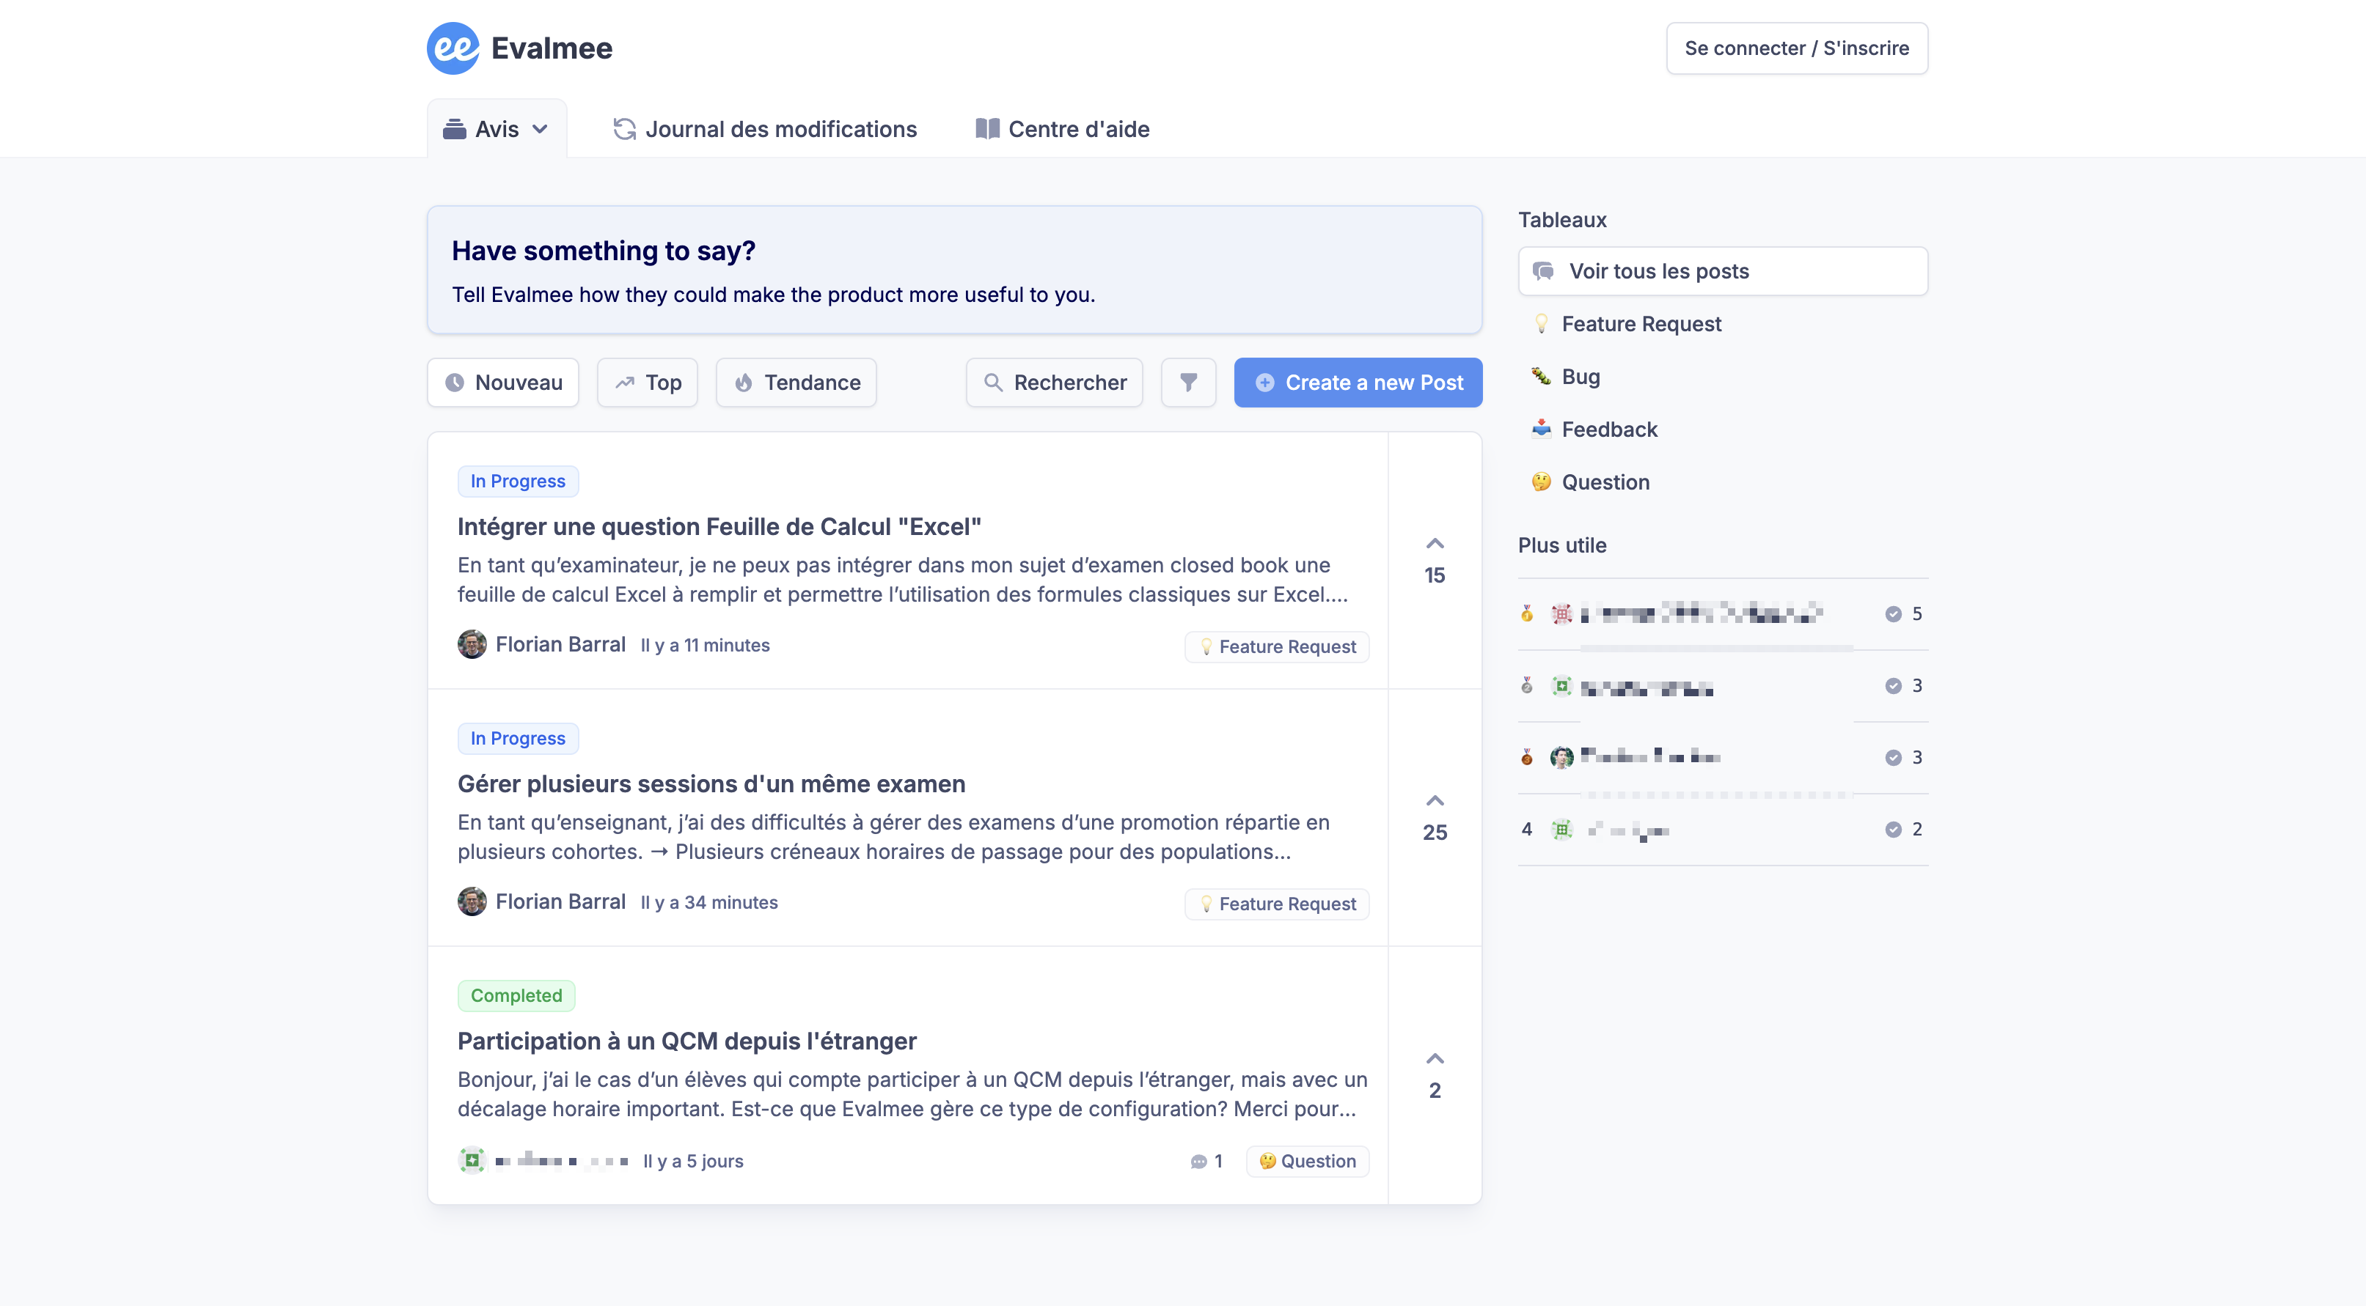Select Voir tous les posts board
This screenshot has width=2366, height=1306.
[1722, 270]
